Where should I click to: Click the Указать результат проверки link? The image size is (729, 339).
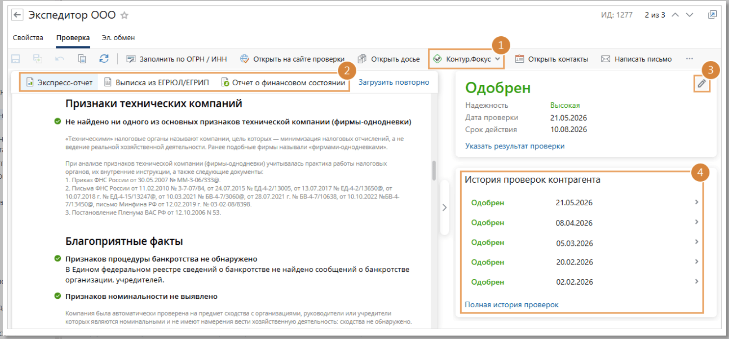click(x=515, y=146)
